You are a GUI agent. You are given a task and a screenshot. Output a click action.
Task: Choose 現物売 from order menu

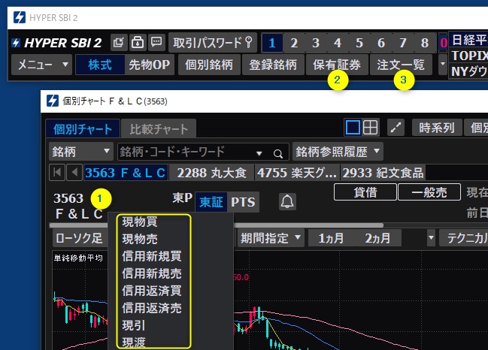tap(140, 239)
